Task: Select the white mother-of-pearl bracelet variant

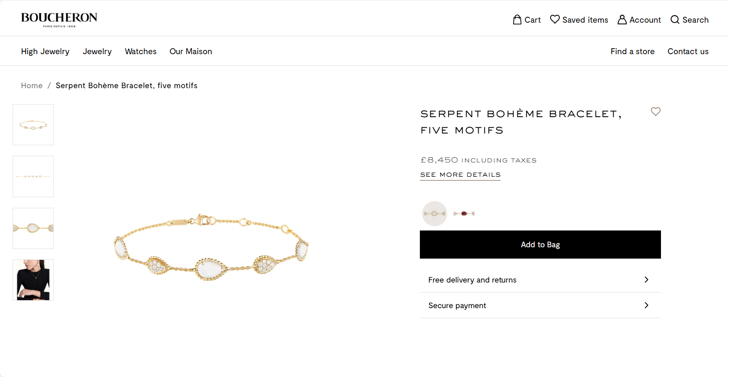Action: [x=435, y=214]
